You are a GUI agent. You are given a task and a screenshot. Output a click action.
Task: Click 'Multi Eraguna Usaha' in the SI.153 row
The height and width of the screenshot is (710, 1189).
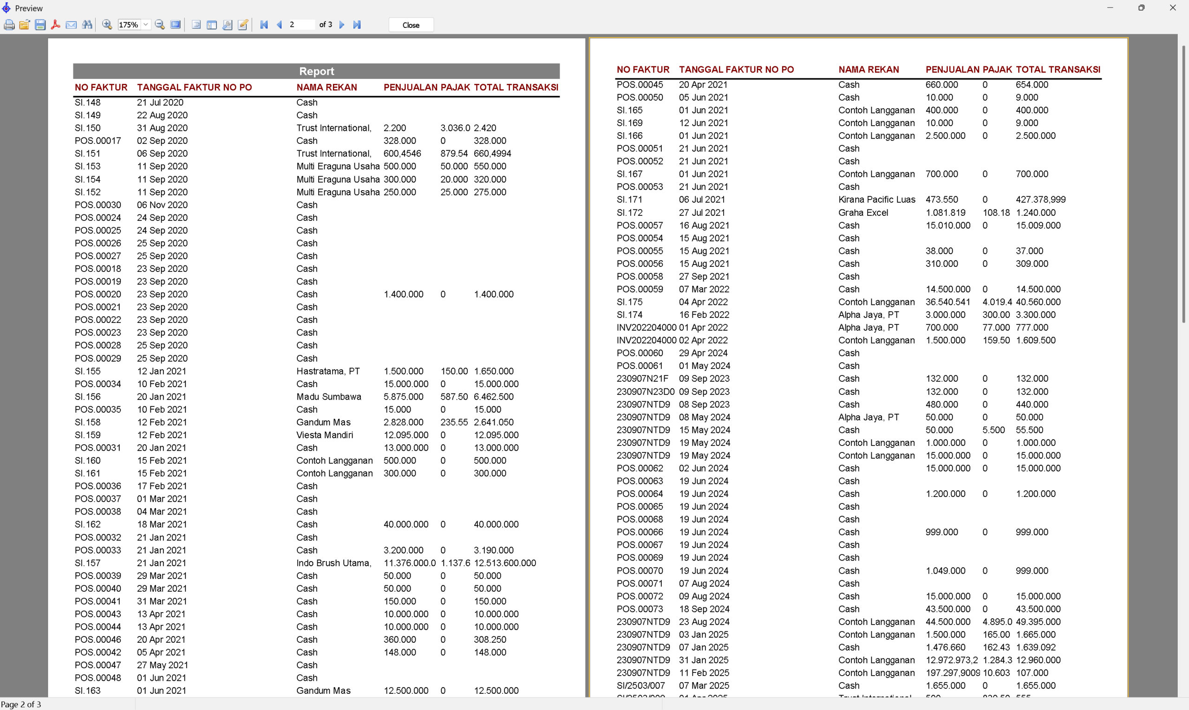[338, 167]
